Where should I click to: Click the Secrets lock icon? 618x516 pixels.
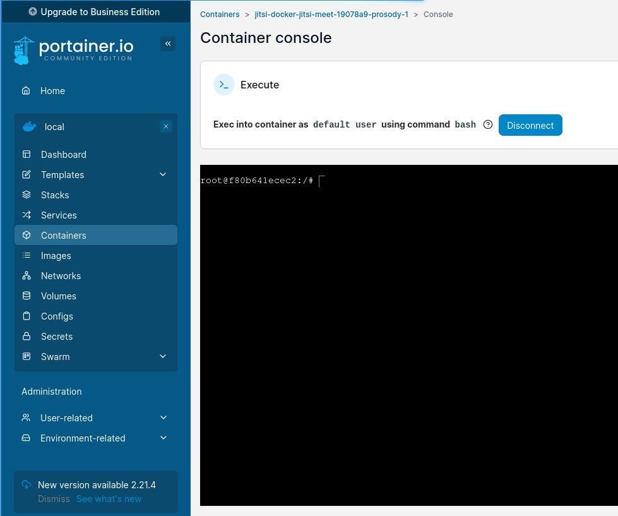click(x=27, y=337)
